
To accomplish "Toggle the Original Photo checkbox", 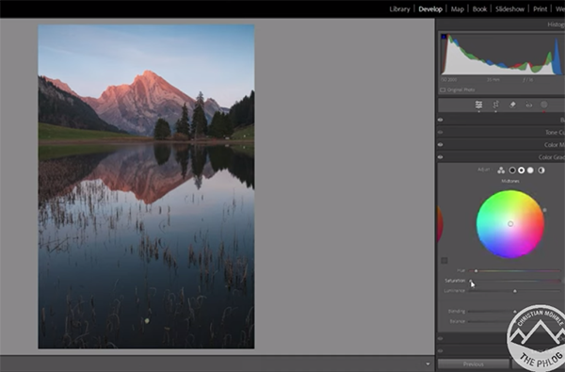I will pyautogui.click(x=443, y=89).
